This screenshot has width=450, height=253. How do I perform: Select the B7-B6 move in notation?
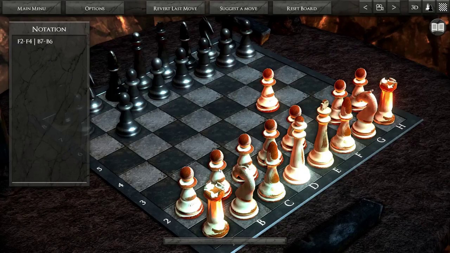(x=45, y=41)
